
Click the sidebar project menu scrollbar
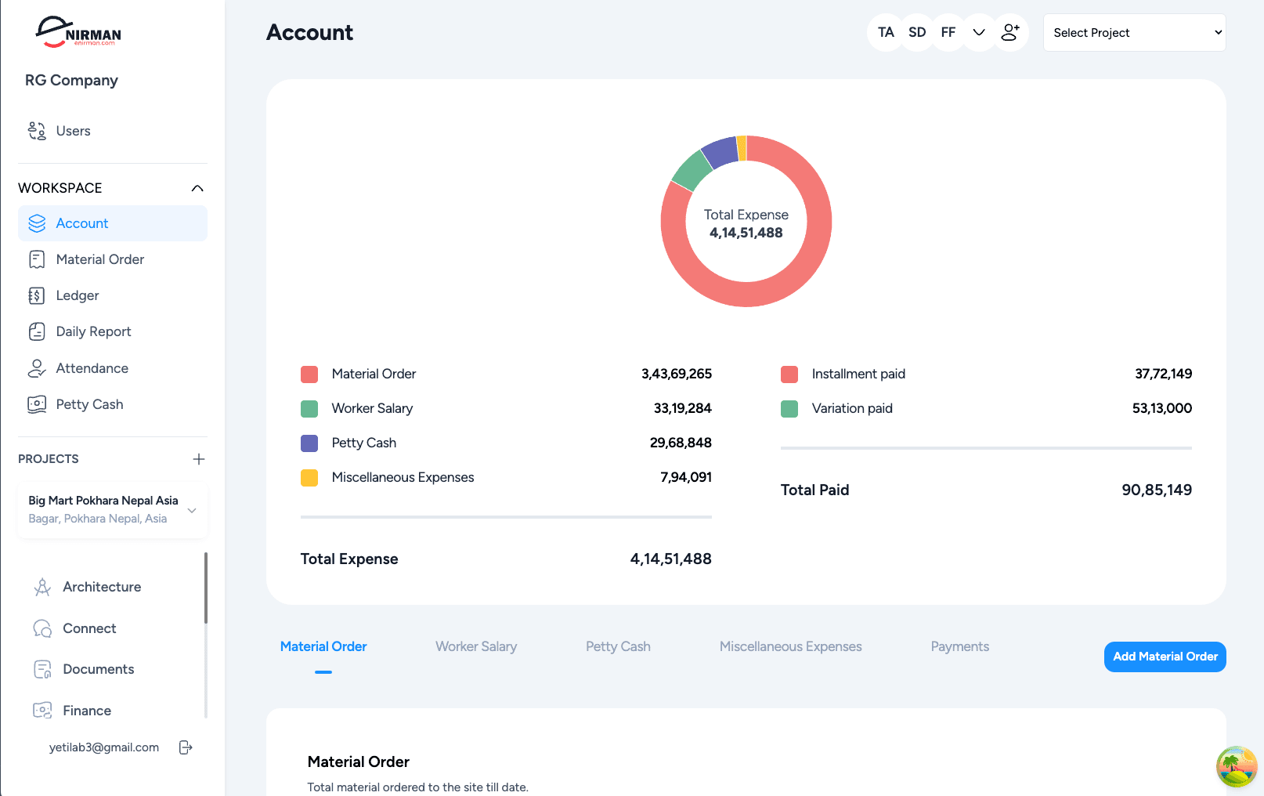coord(206,588)
